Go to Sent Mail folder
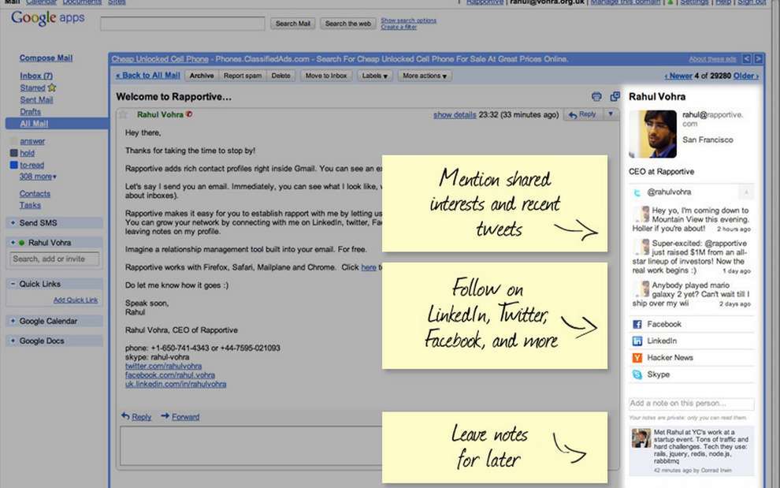The width and height of the screenshot is (780, 488). (x=36, y=99)
